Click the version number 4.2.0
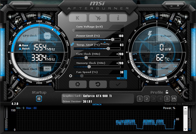Screen dimensions: 196x134 pos(15,104)
